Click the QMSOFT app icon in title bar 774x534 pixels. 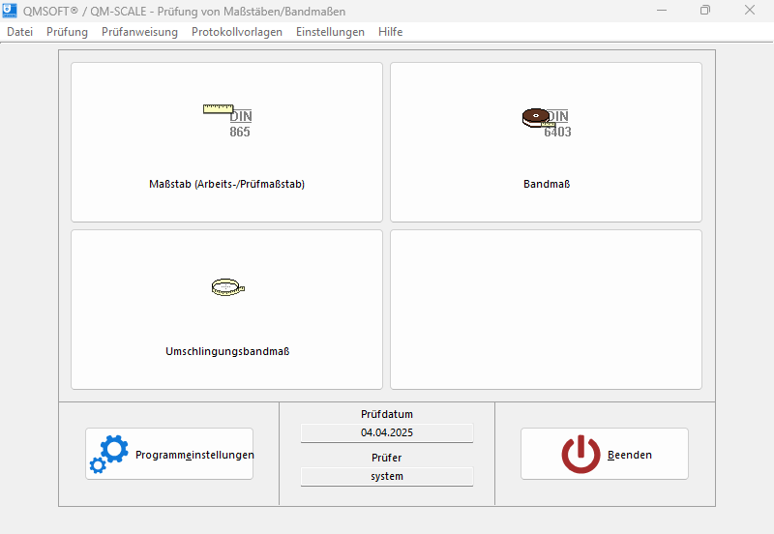(x=10, y=11)
